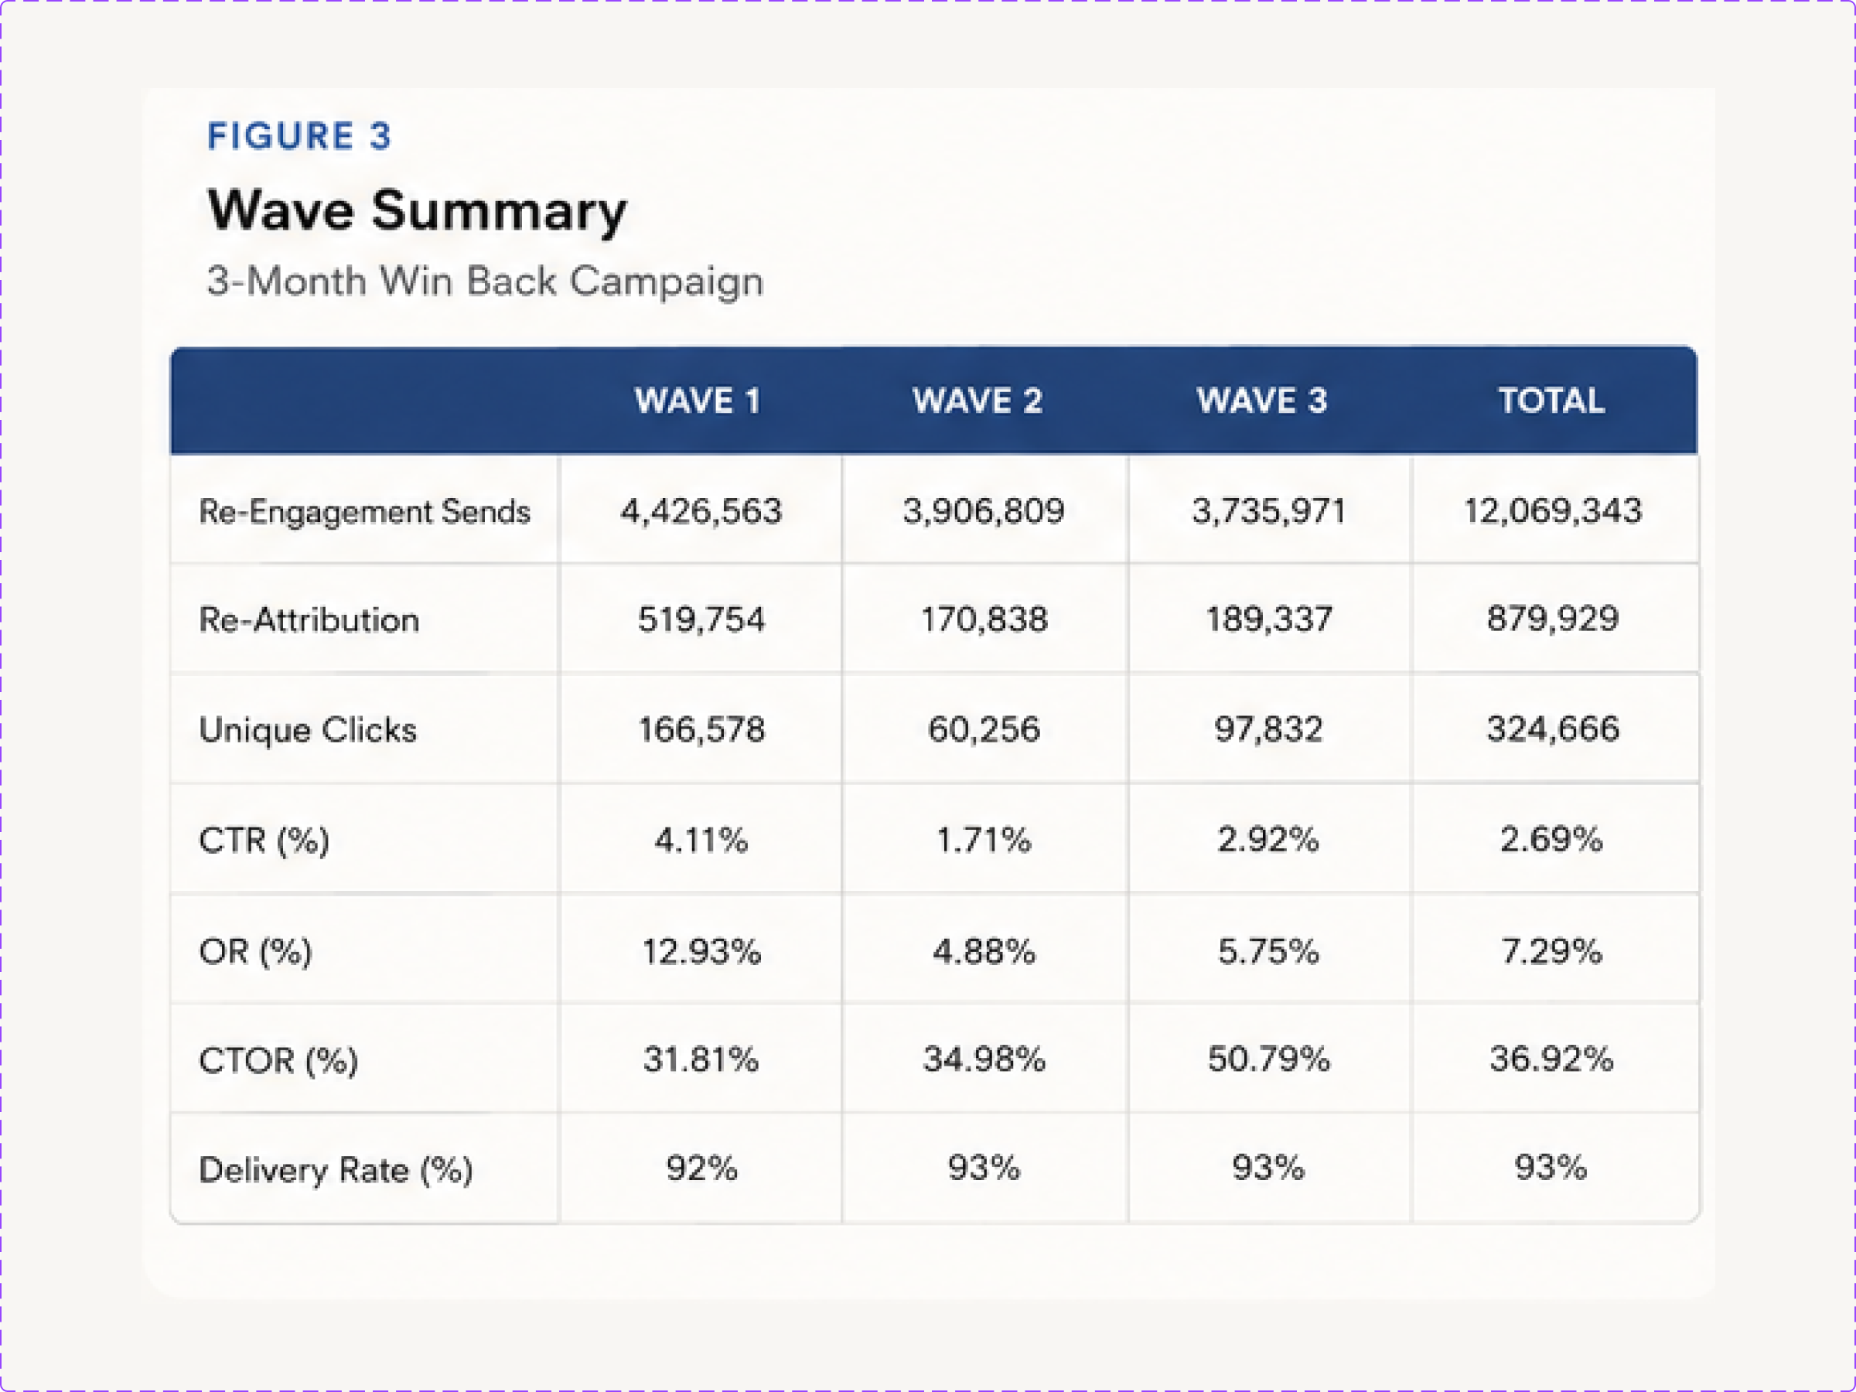Click the "TOTAL" column header
Screen dimensions: 1856x1392
pos(1551,401)
